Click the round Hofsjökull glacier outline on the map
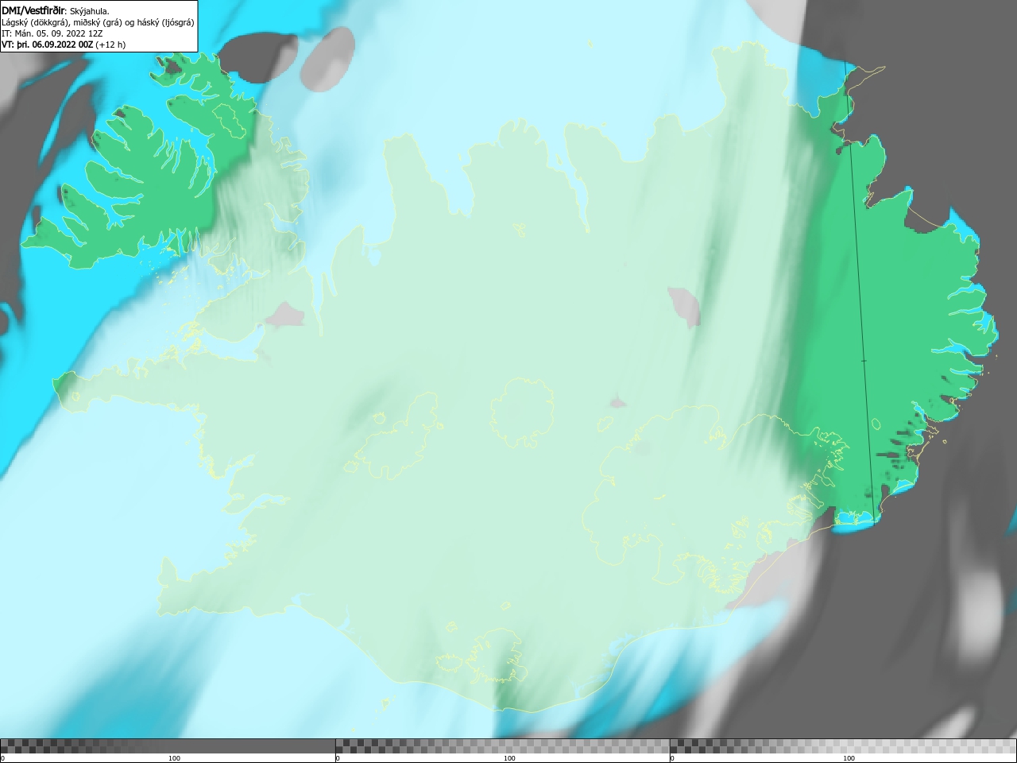The height and width of the screenshot is (763, 1017). pos(521,413)
